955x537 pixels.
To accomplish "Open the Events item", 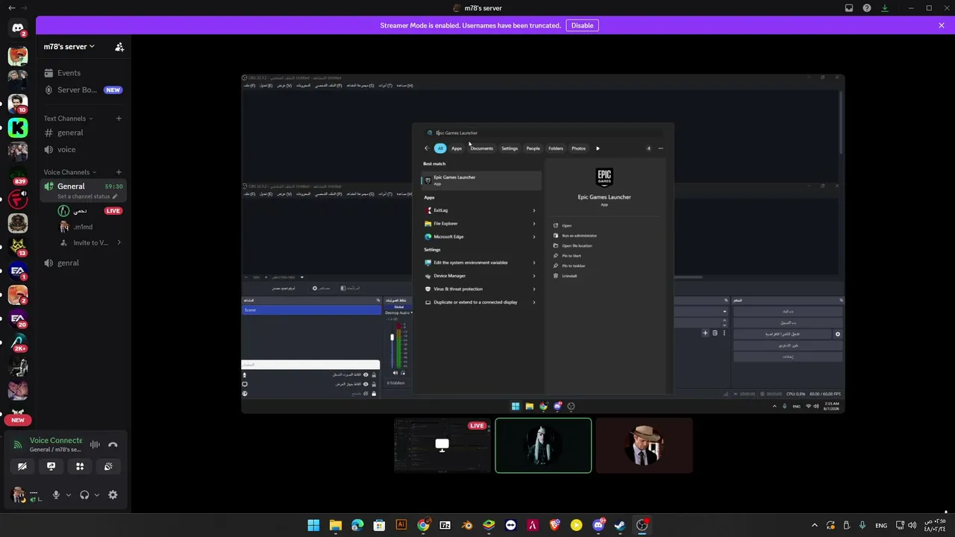I will [82, 73].
